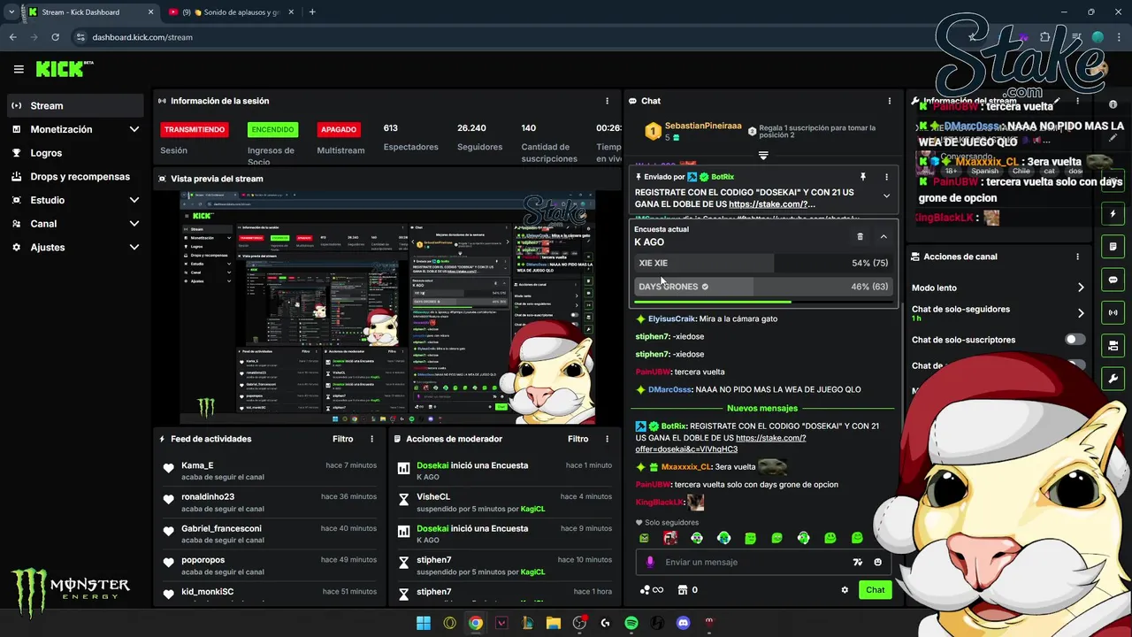Open the Acciones de canal three-dot menu
Viewport: 1132px width, 637px height.
pyautogui.click(x=1077, y=257)
